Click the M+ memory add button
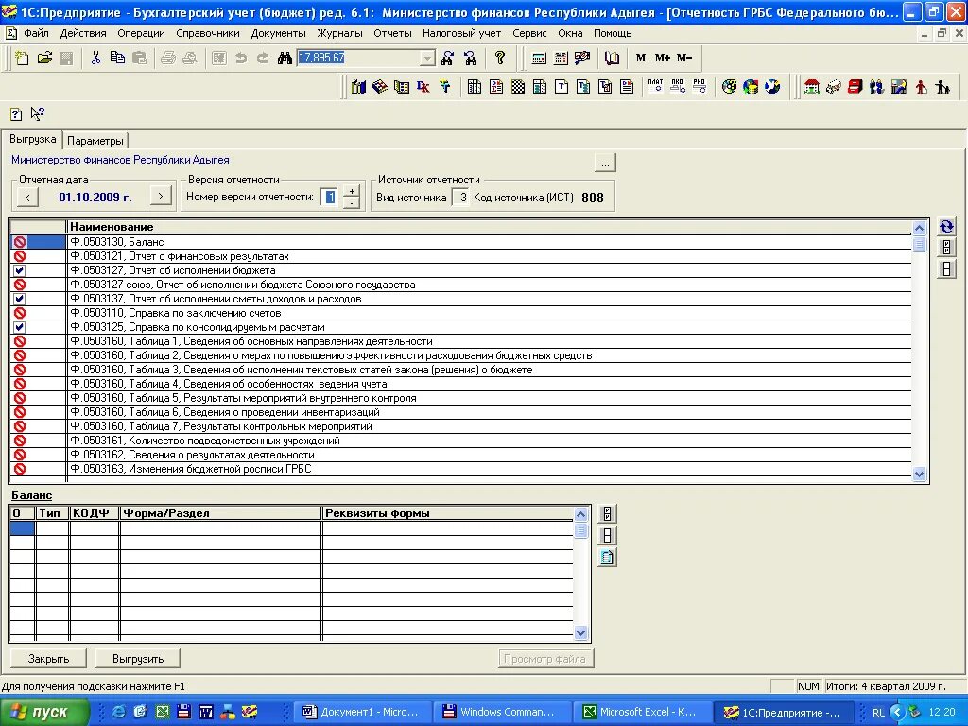 [663, 58]
